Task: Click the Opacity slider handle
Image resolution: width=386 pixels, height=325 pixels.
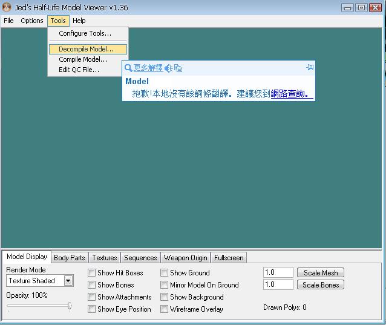Action: pyautogui.click(x=70, y=306)
